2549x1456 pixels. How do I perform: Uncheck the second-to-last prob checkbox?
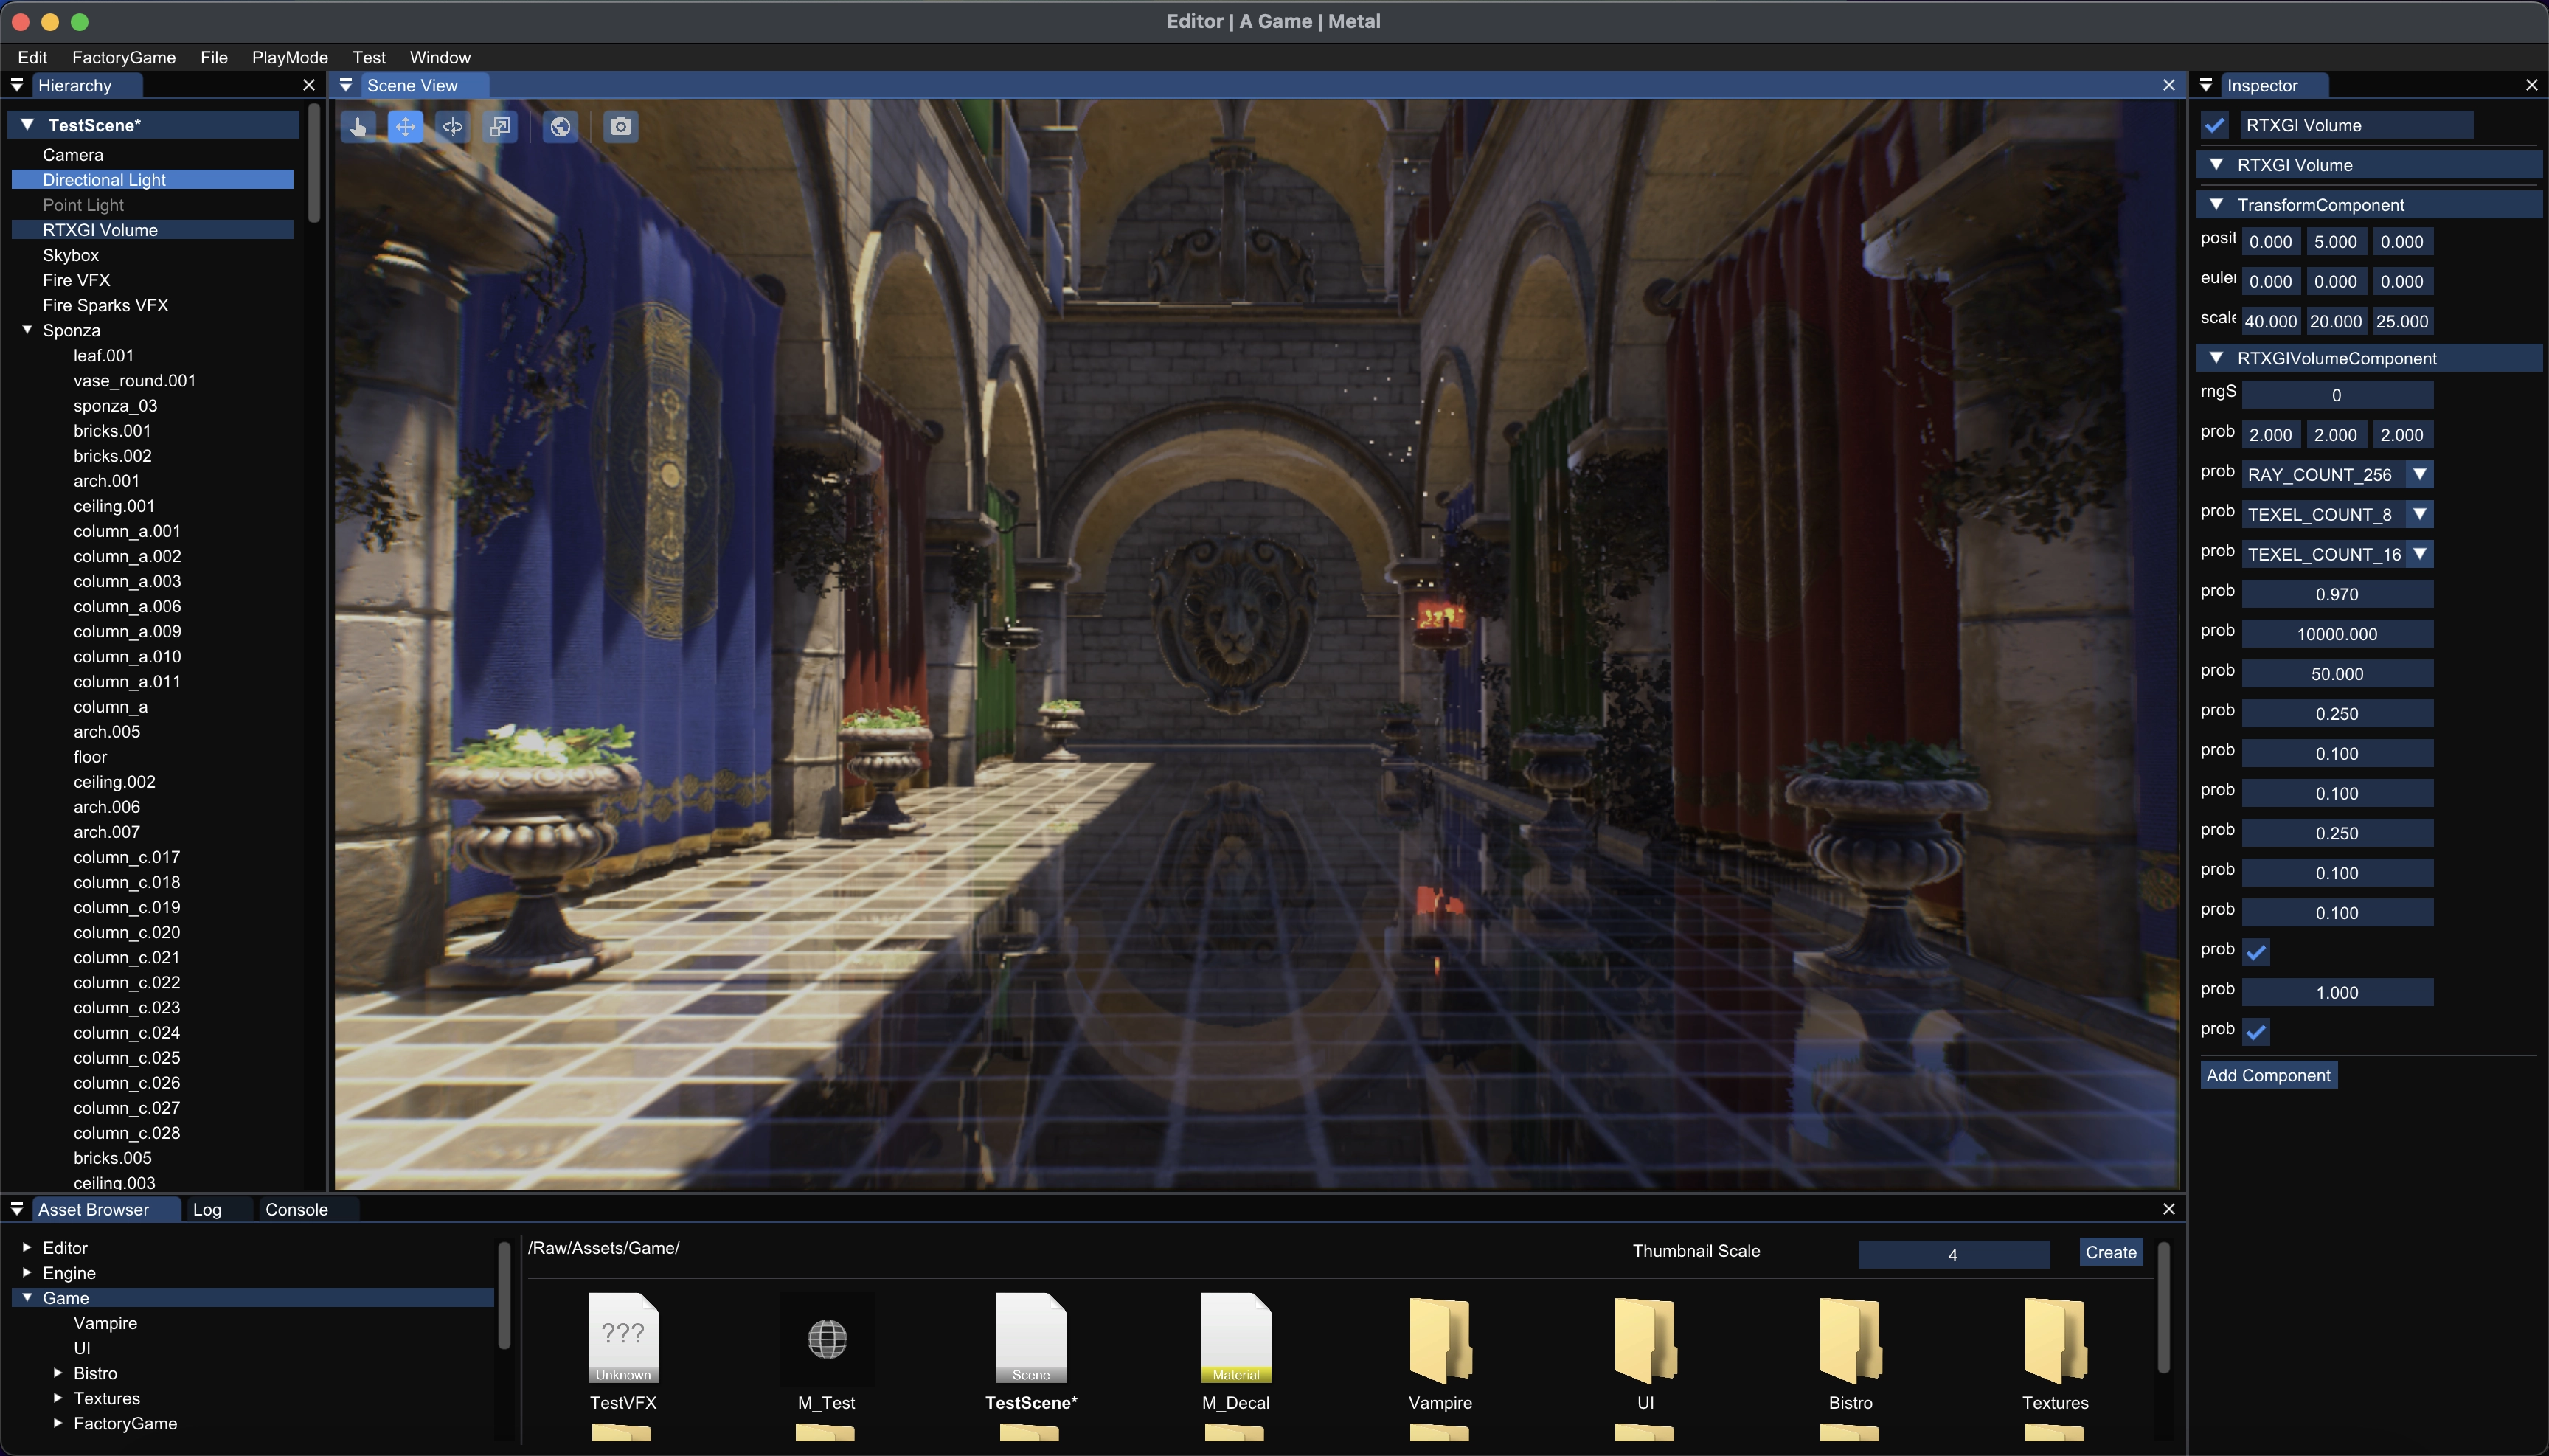tap(2256, 951)
